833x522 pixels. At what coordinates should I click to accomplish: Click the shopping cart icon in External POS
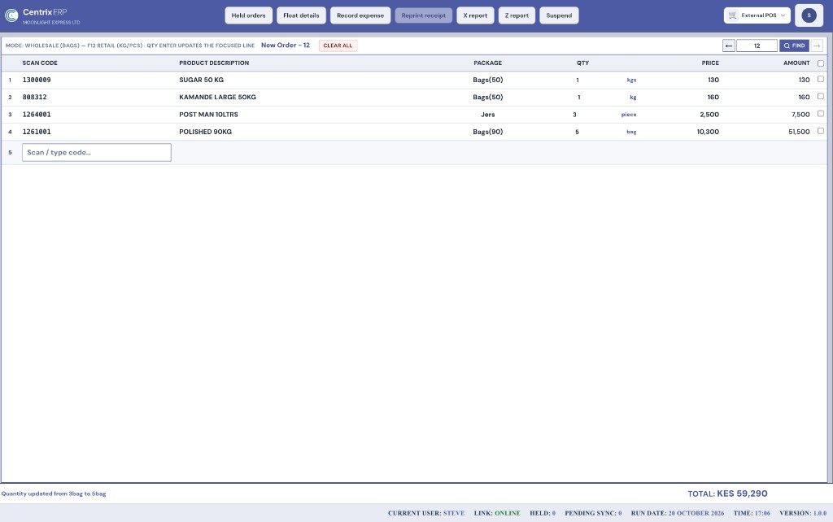(733, 15)
